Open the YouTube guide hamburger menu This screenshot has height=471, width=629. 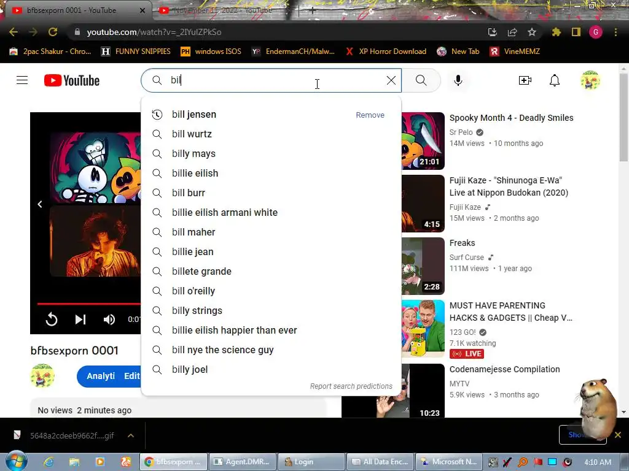tap(22, 80)
